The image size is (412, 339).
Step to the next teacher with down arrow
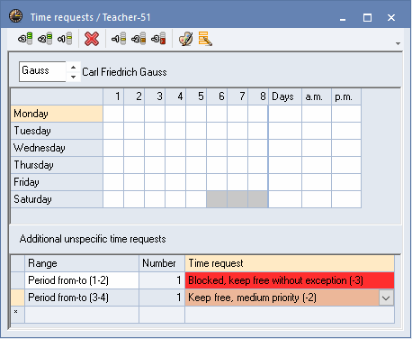[x=73, y=77]
